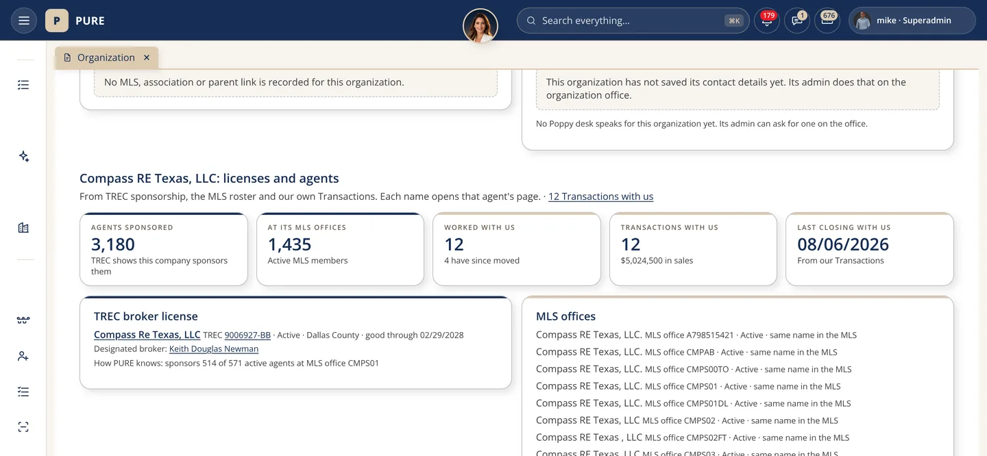This screenshot has width=987, height=456.
Task: Open notifications bell showing 179
Action: coord(766,21)
